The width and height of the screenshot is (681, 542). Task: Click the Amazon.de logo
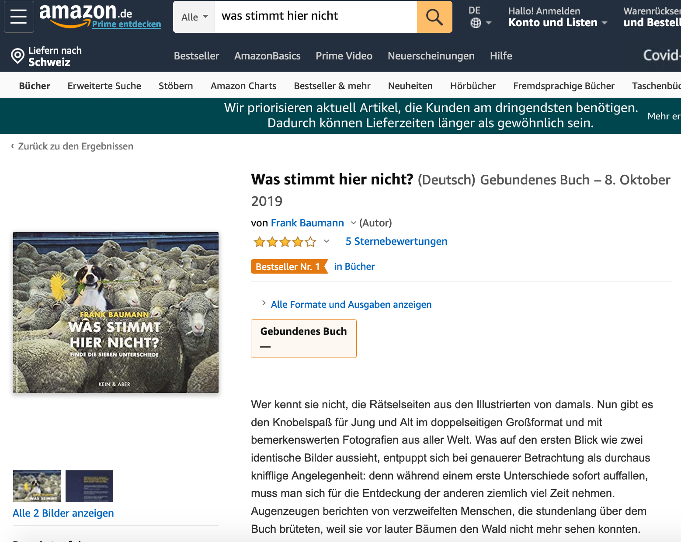click(86, 13)
